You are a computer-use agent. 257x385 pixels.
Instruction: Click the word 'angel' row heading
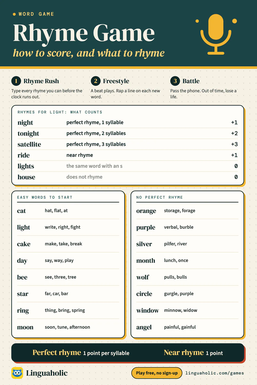(x=144, y=328)
